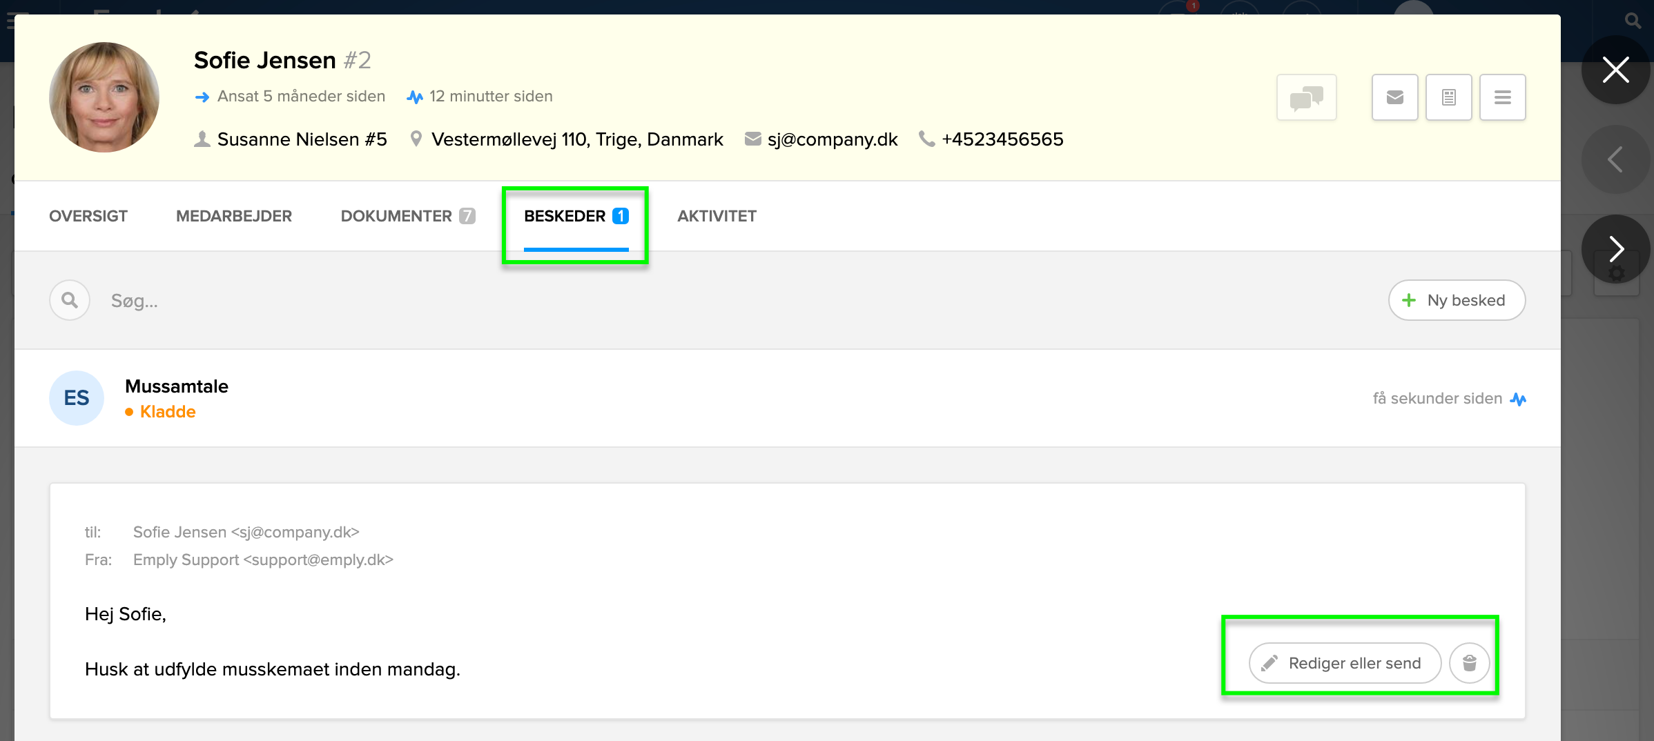Viewport: 1654px width, 741px height.
Task: Go to next employee with right arrow
Action: [1615, 249]
